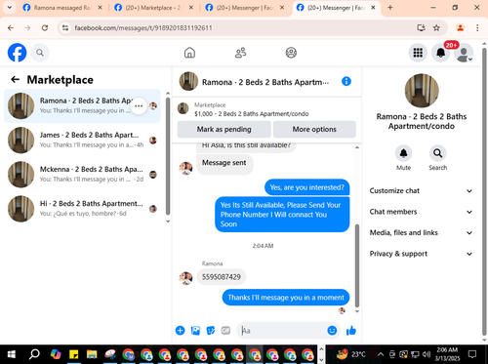Click the conversation list scrollbar
Viewport: 488px width, 364px height.
pos(168,155)
